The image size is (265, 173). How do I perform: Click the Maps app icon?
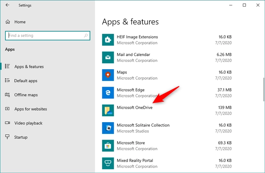point(108,75)
